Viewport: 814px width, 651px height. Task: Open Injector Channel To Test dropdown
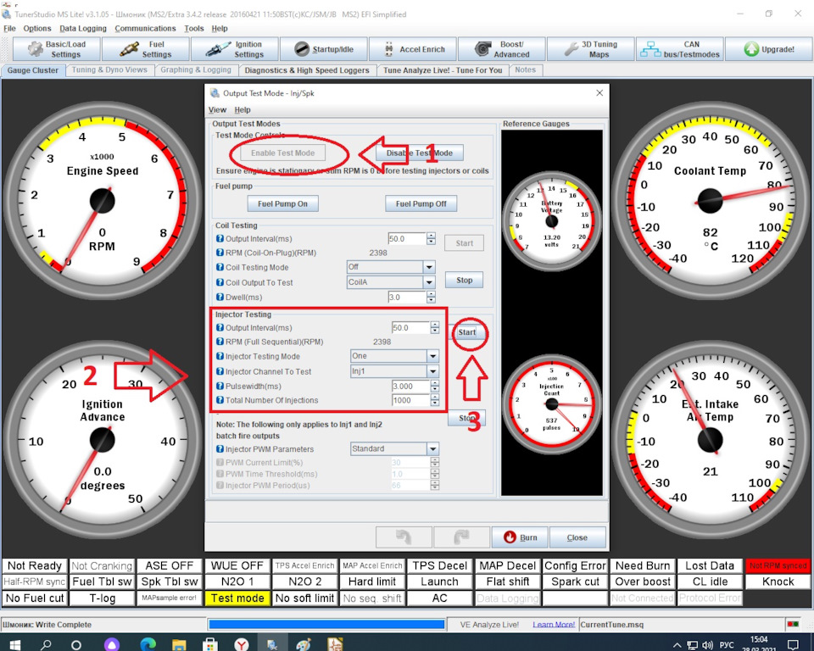(432, 371)
